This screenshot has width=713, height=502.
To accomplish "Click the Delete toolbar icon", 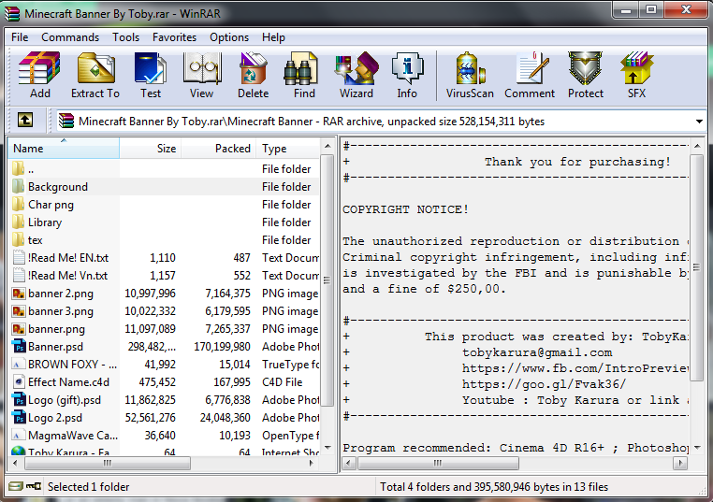I will tap(253, 75).
